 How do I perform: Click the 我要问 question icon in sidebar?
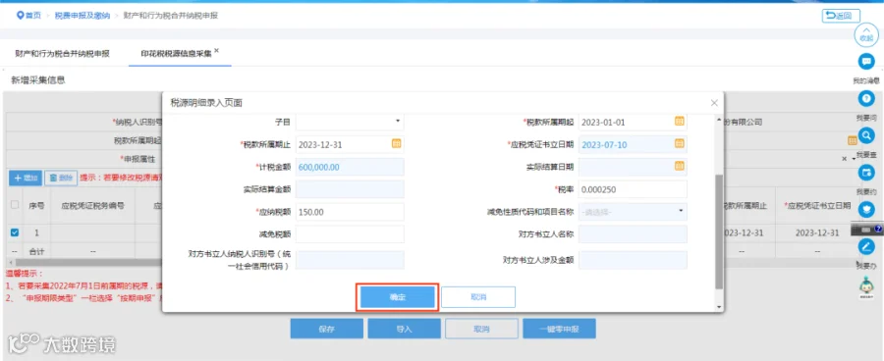866,98
